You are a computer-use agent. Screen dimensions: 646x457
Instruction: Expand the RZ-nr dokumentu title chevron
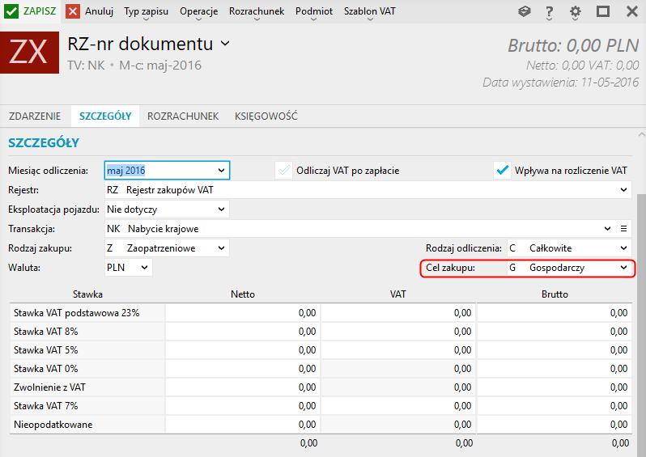click(x=225, y=43)
